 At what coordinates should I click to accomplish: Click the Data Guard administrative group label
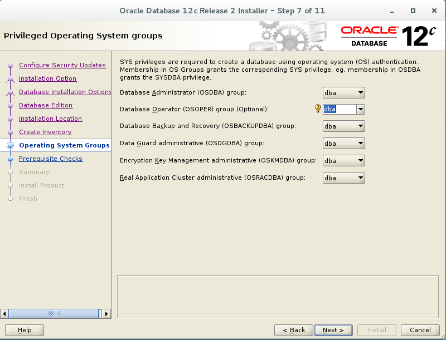(x=192, y=143)
